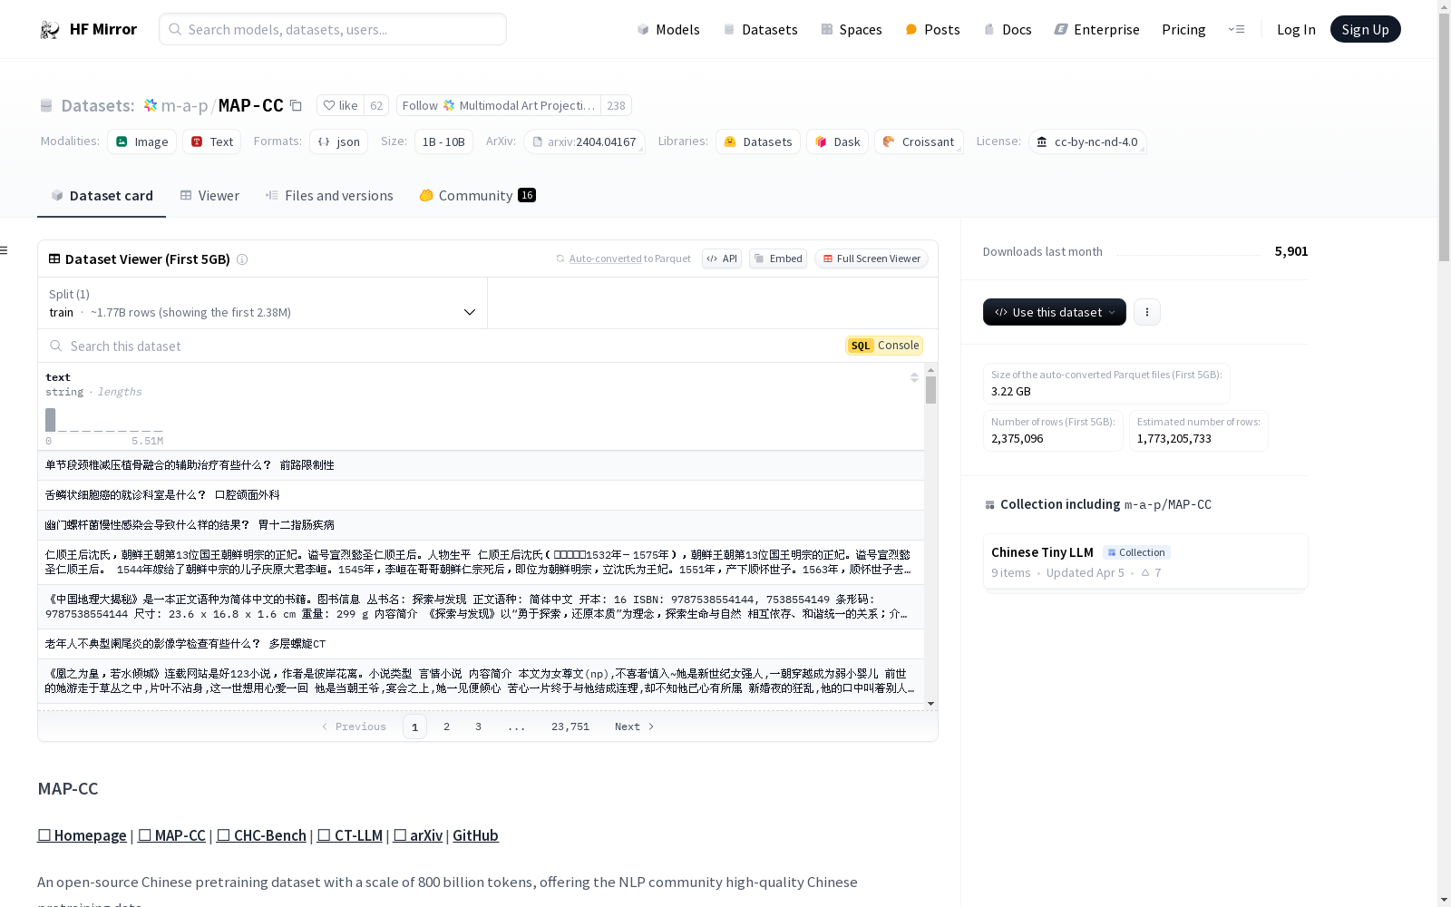
Task: Open the arxiv:2404.04167 tag
Action: tap(584, 141)
